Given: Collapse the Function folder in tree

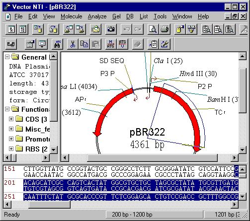Looking at the screenshot, I should [7, 109].
